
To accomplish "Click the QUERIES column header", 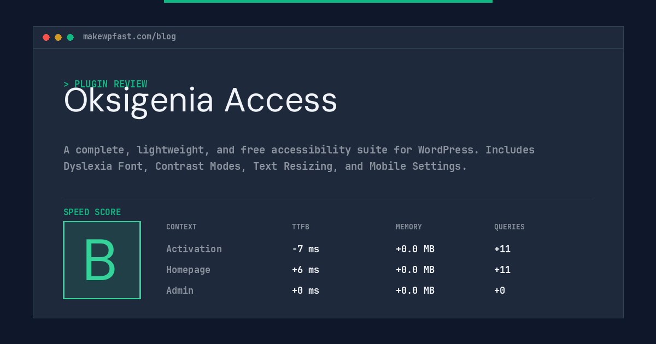I will click(x=509, y=227).
